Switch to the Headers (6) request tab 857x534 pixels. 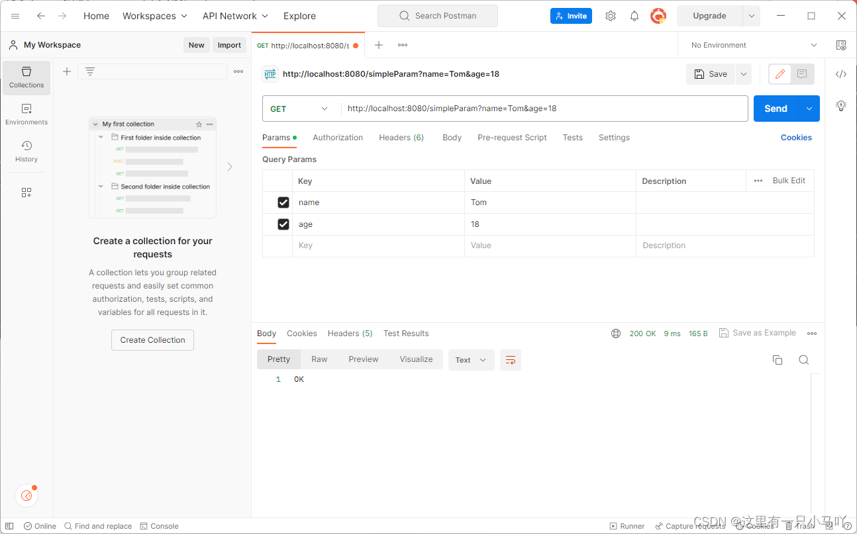[x=401, y=138]
